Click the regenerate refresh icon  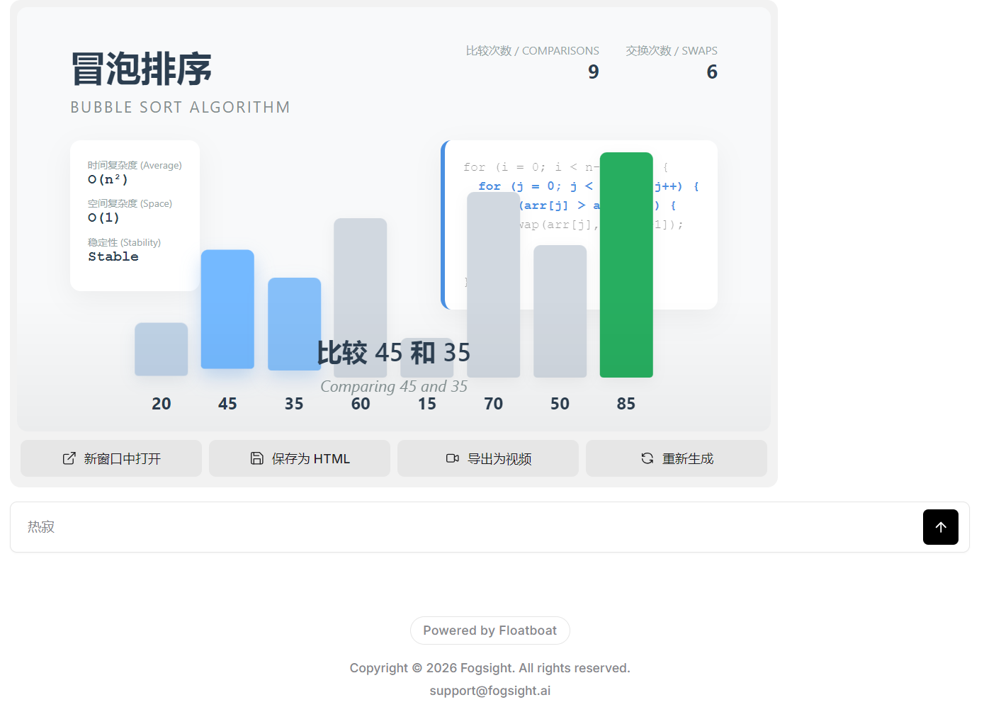click(x=647, y=458)
